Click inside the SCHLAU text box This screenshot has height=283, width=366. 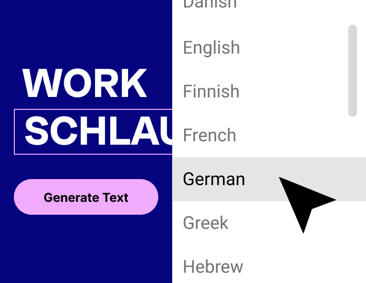[x=93, y=132]
